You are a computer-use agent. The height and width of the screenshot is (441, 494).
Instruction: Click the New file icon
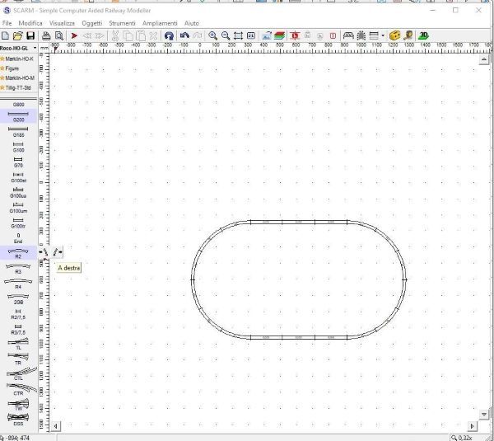coord(7,36)
